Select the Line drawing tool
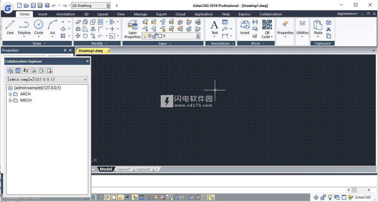 tap(10, 27)
